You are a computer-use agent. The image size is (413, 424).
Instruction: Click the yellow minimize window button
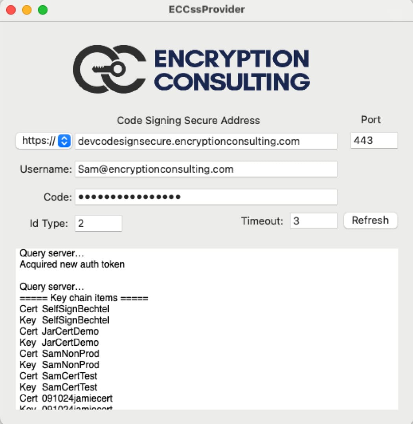click(27, 10)
